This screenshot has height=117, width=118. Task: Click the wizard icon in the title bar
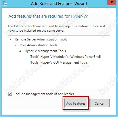pyautogui.click(x=5, y=3)
